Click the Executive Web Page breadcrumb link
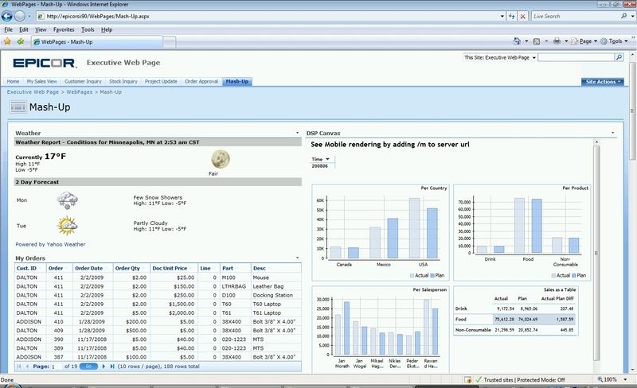Screen dimensions: 637x388 tap(33, 92)
